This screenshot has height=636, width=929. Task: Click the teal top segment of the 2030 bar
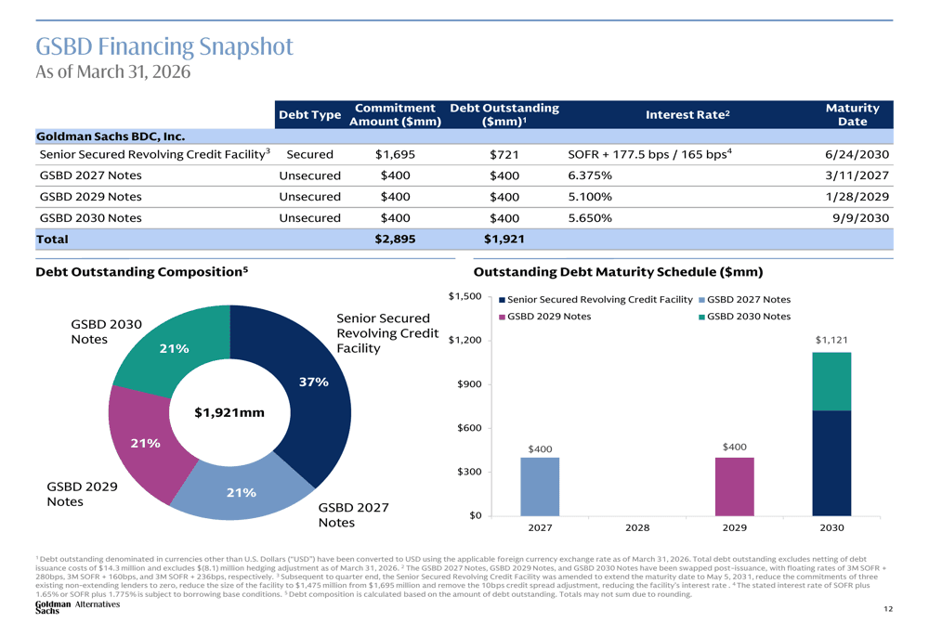831,382
